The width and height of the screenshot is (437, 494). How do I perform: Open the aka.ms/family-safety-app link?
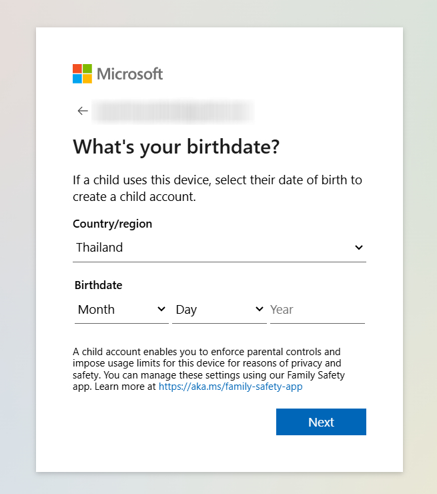click(230, 387)
